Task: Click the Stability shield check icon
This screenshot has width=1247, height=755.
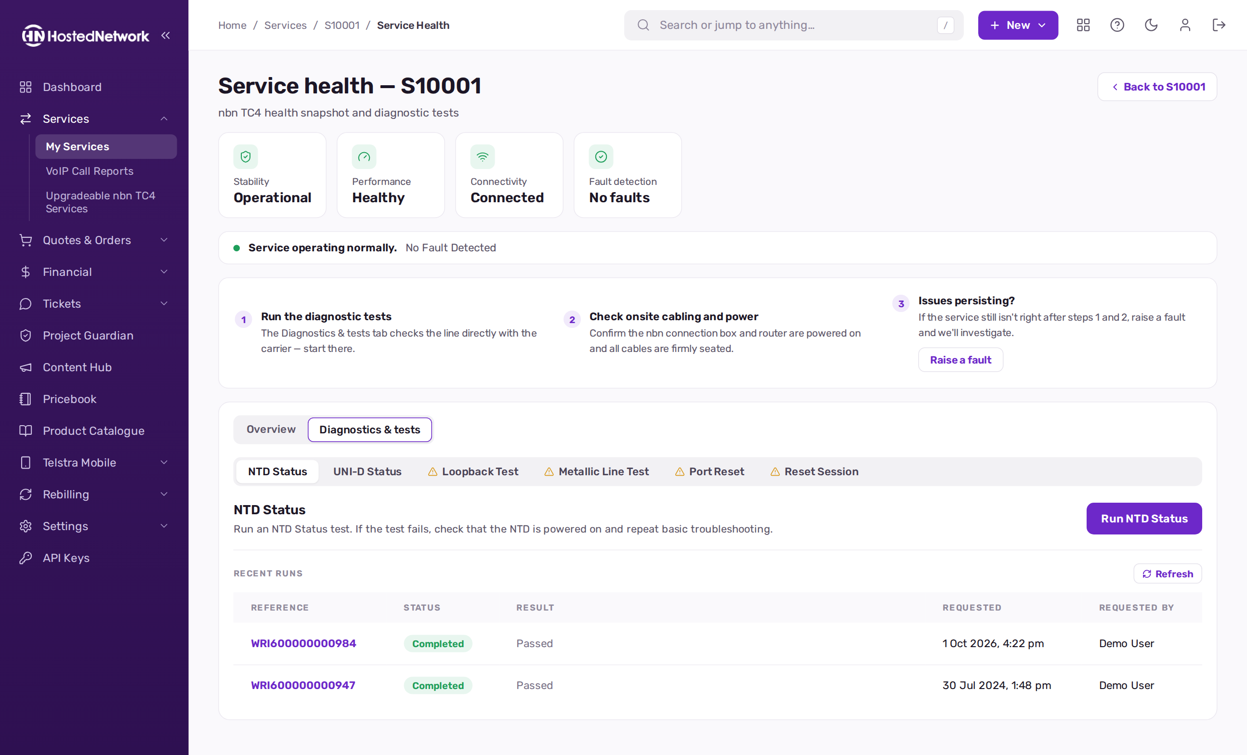Action: (246, 157)
